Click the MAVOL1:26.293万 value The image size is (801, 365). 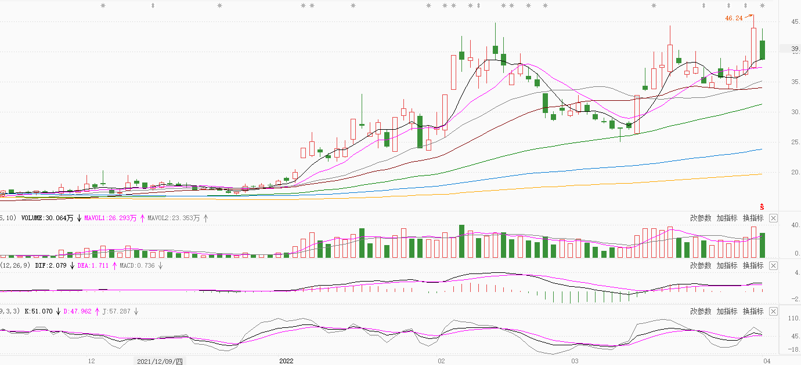tap(110, 218)
